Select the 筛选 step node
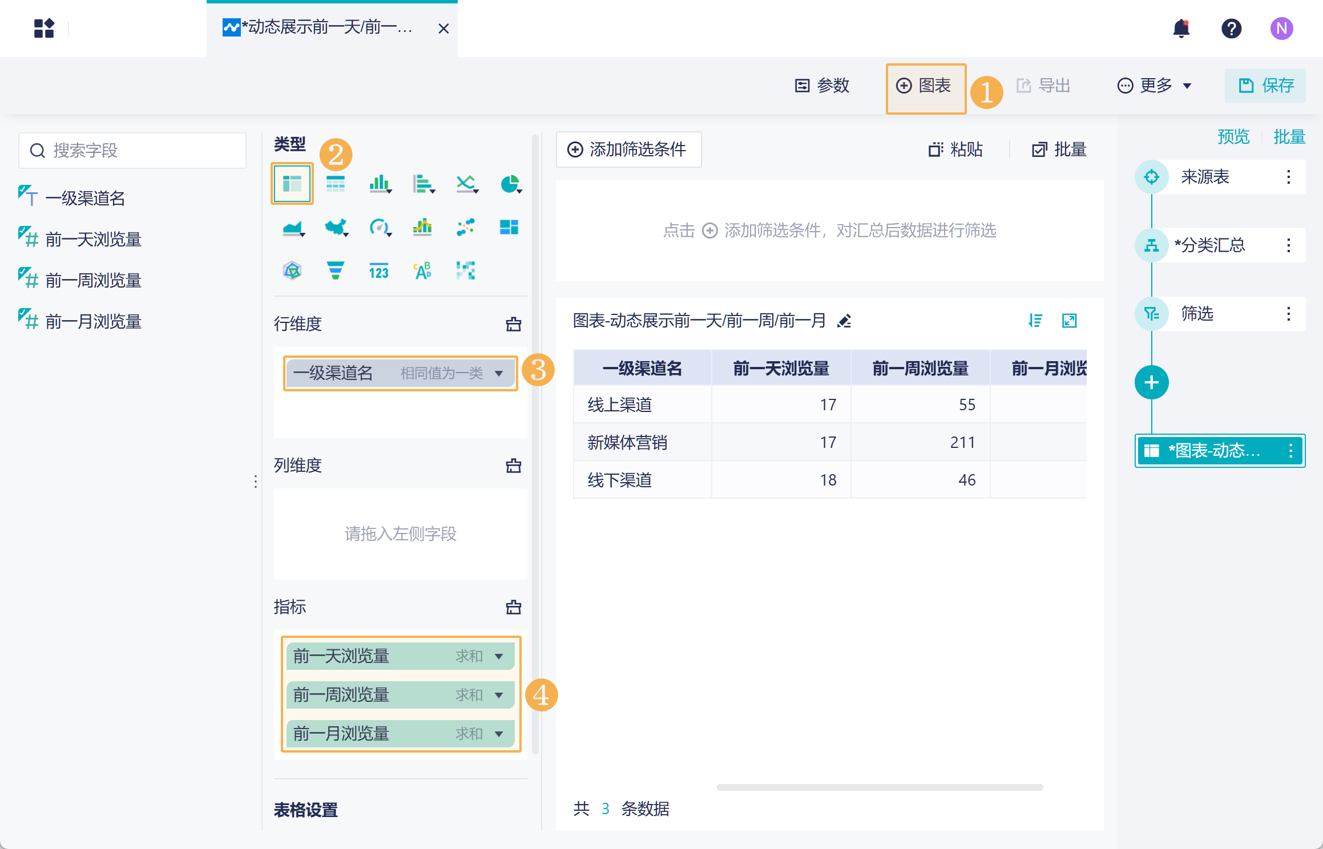Screen dimensions: 1323x849 [x=1196, y=314]
